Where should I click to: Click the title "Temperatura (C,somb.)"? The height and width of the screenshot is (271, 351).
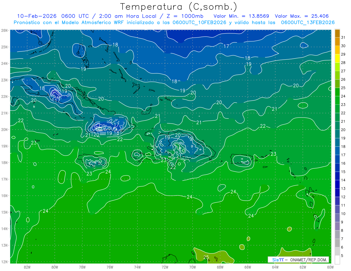point(179,7)
